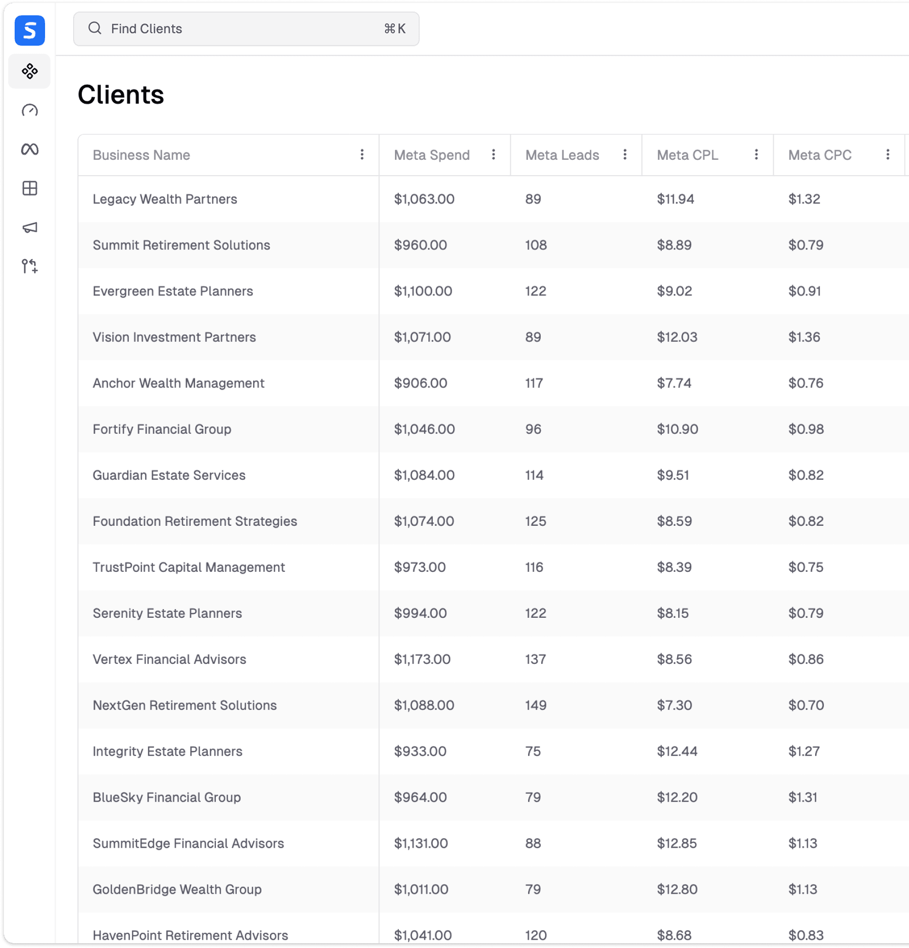The width and height of the screenshot is (909, 948).
Task: Open Meta Spend column options menu
Action: pos(493,154)
